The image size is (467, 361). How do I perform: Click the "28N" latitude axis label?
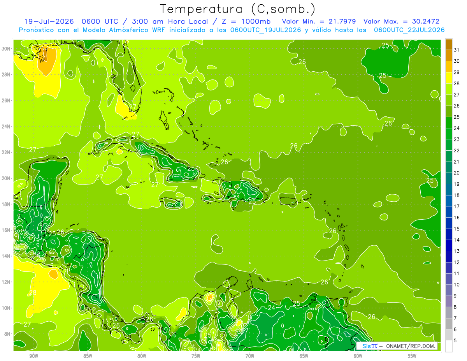click(x=6, y=74)
